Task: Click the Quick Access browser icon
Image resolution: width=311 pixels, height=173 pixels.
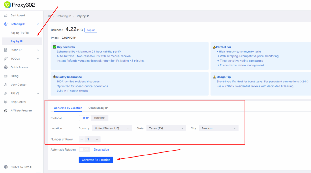Action: click(6, 67)
